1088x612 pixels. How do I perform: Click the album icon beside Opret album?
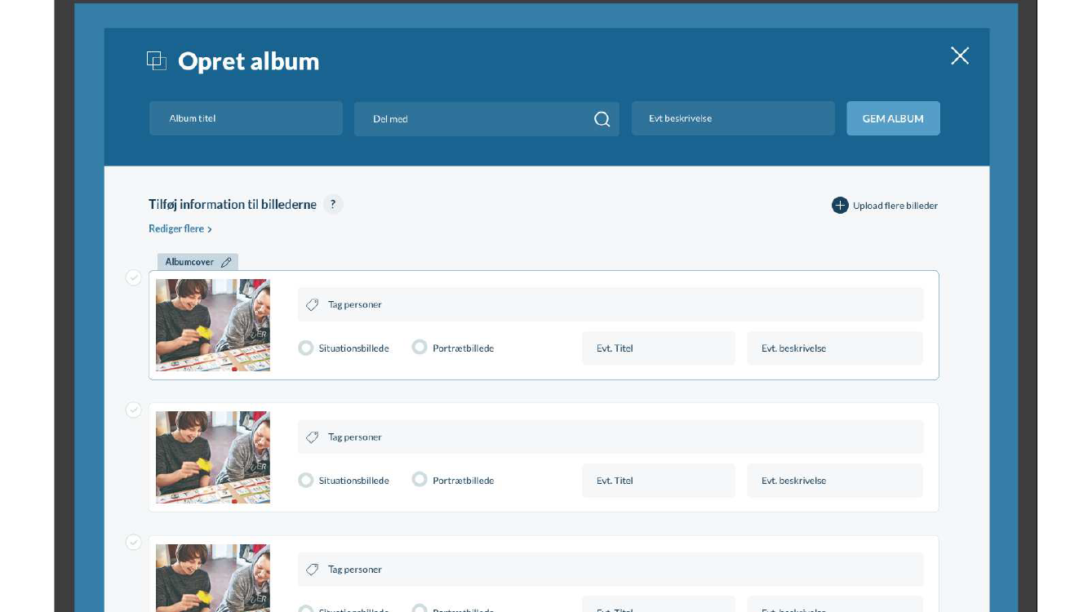[x=157, y=60]
